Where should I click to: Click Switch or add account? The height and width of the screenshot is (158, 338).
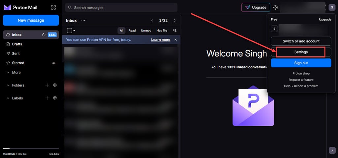pyautogui.click(x=301, y=41)
